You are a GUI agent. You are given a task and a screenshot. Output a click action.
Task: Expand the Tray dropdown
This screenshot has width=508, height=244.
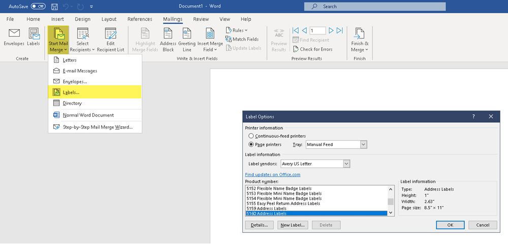click(x=363, y=145)
